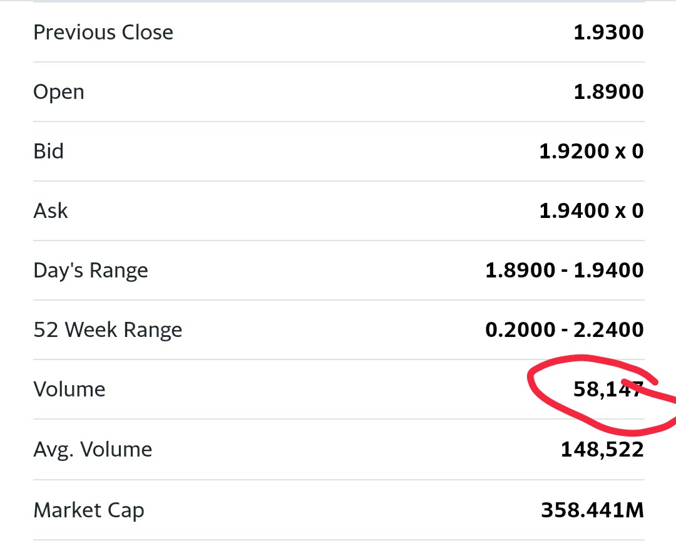Click the Day's Range label
Image resolution: width=676 pixels, height=543 pixels.
point(91,271)
